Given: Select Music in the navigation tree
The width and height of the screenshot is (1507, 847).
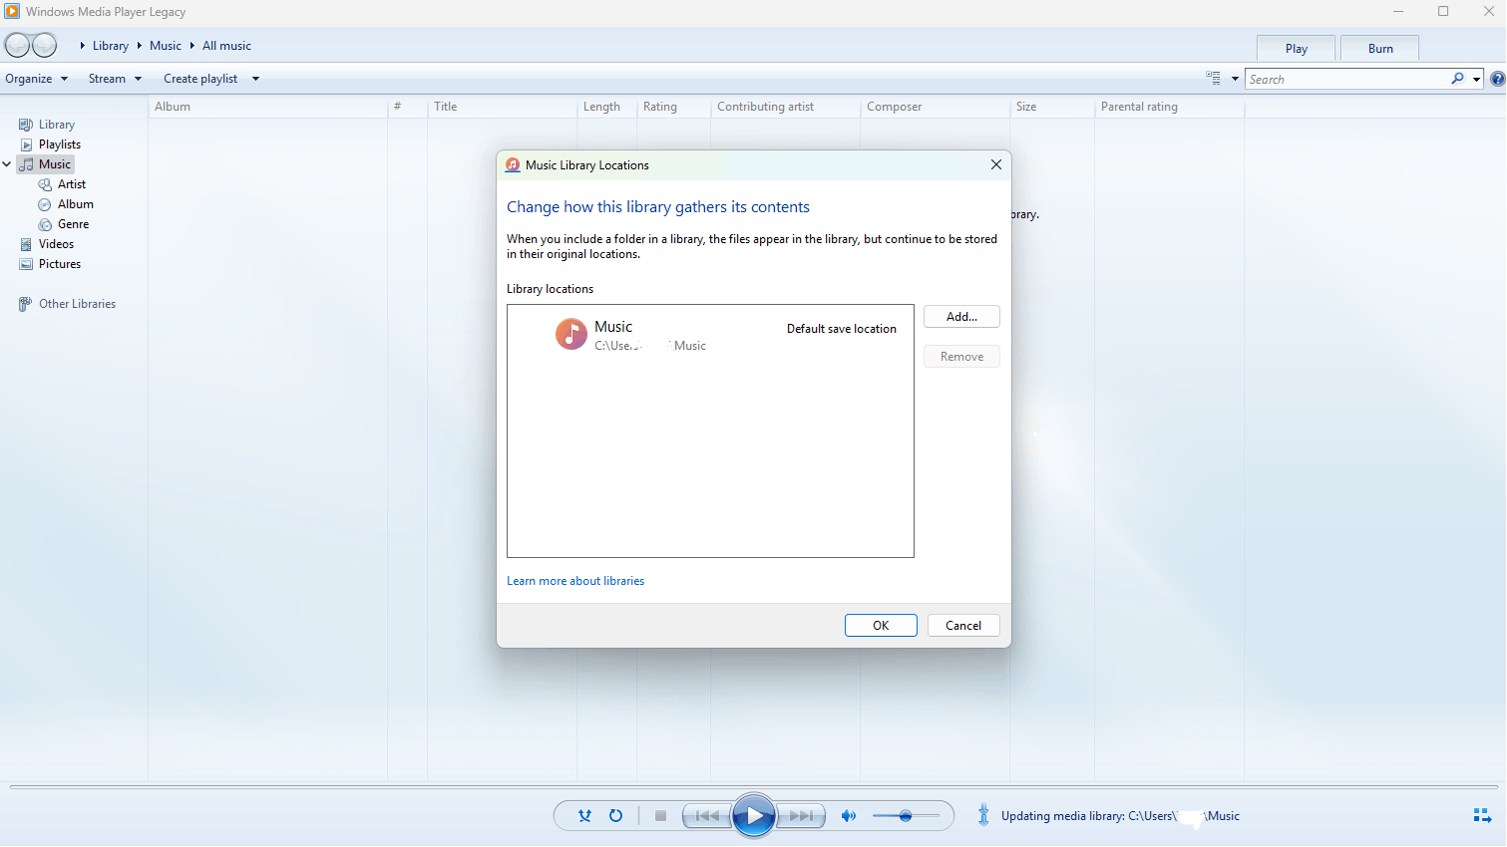Looking at the screenshot, I should pyautogui.click(x=55, y=164).
